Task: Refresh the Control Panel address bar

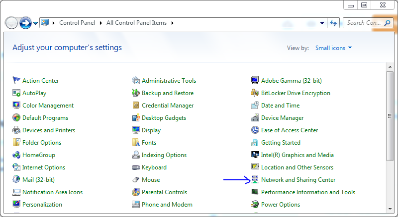Action: pyautogui.click(x=333, y=23)
